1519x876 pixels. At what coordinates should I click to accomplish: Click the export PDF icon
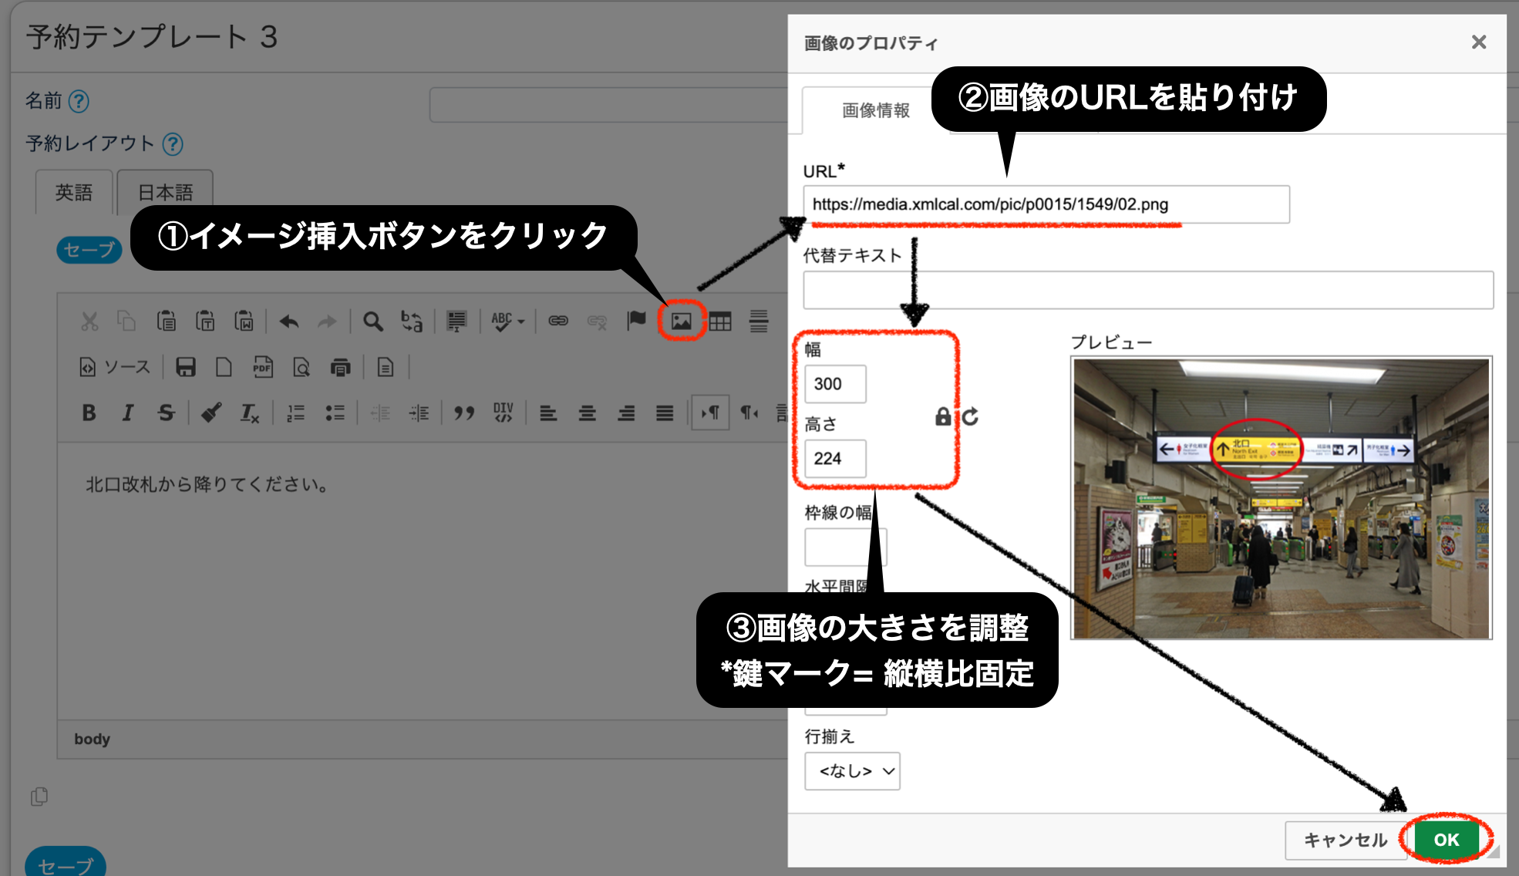pyautogui.click(x=262, y=367)
